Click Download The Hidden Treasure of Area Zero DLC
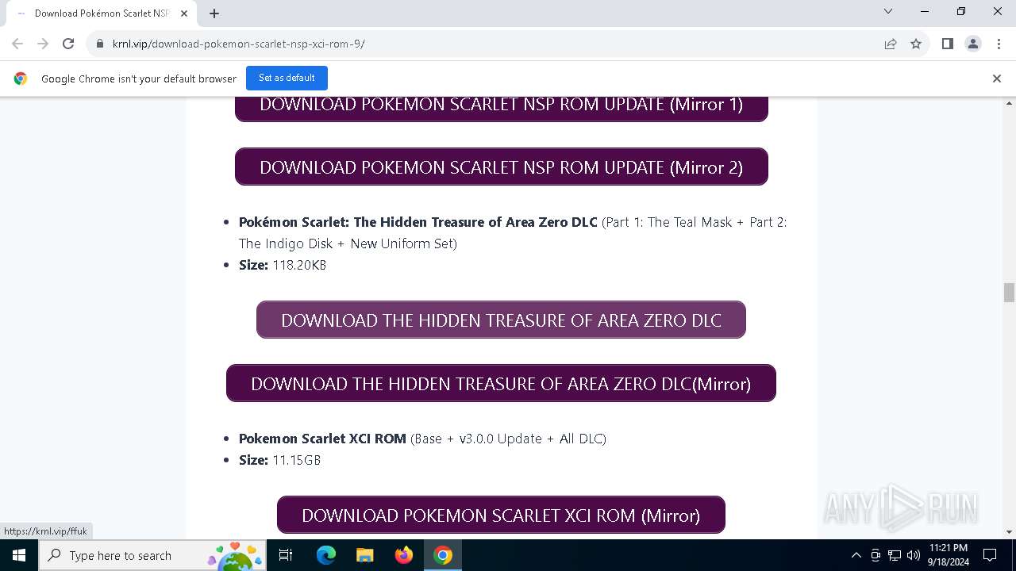Viewport: 1016px width, 571px height. click(501, 320)
